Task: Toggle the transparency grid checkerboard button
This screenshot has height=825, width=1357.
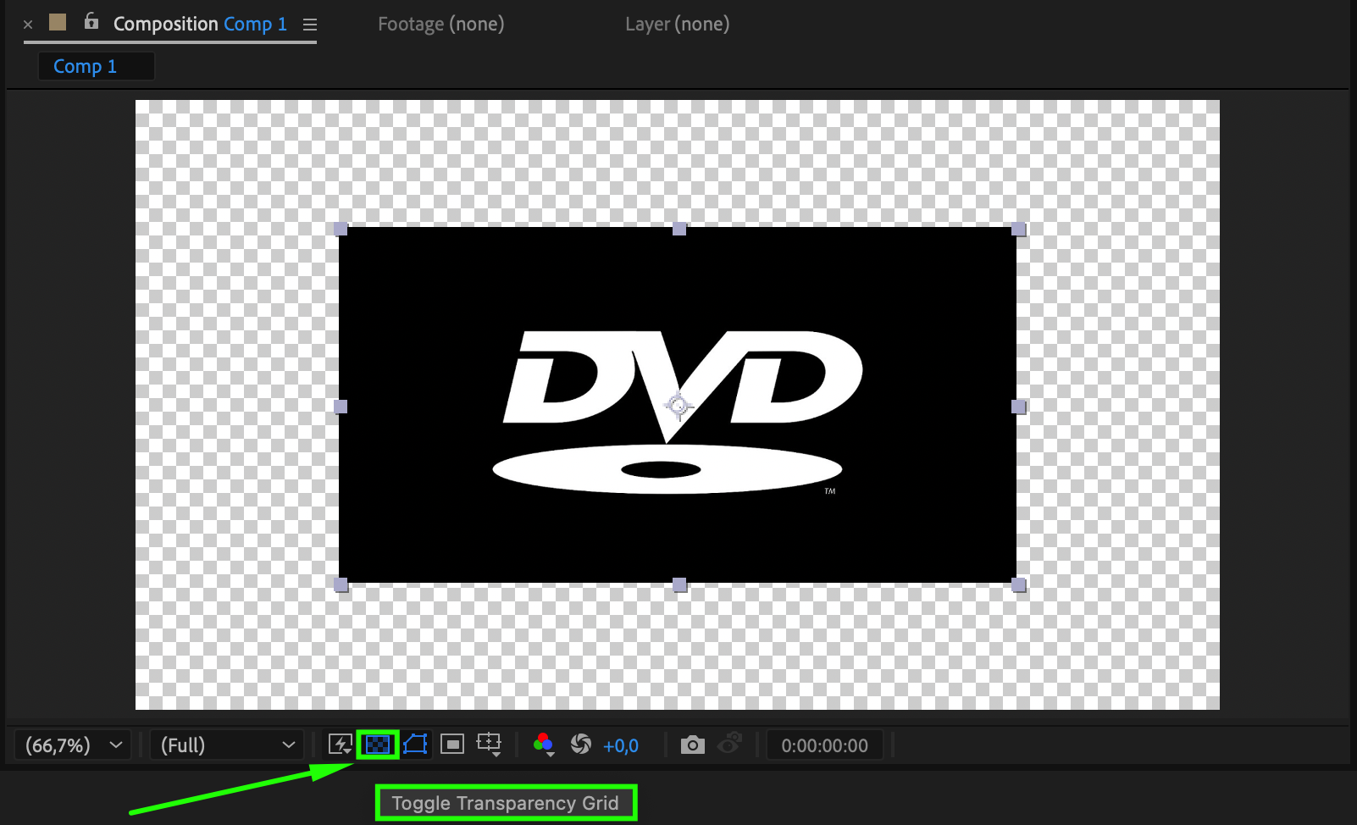Action: [378, 745]
